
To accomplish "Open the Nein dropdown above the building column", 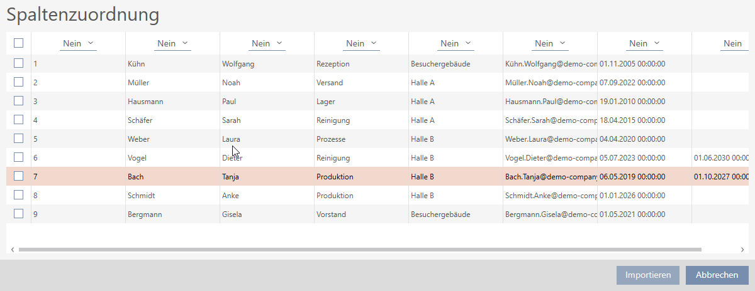I will coord(456,43).
